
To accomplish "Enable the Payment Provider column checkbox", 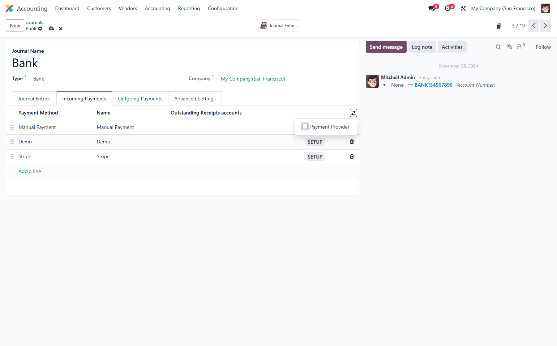I will click(x=305, y=127).
